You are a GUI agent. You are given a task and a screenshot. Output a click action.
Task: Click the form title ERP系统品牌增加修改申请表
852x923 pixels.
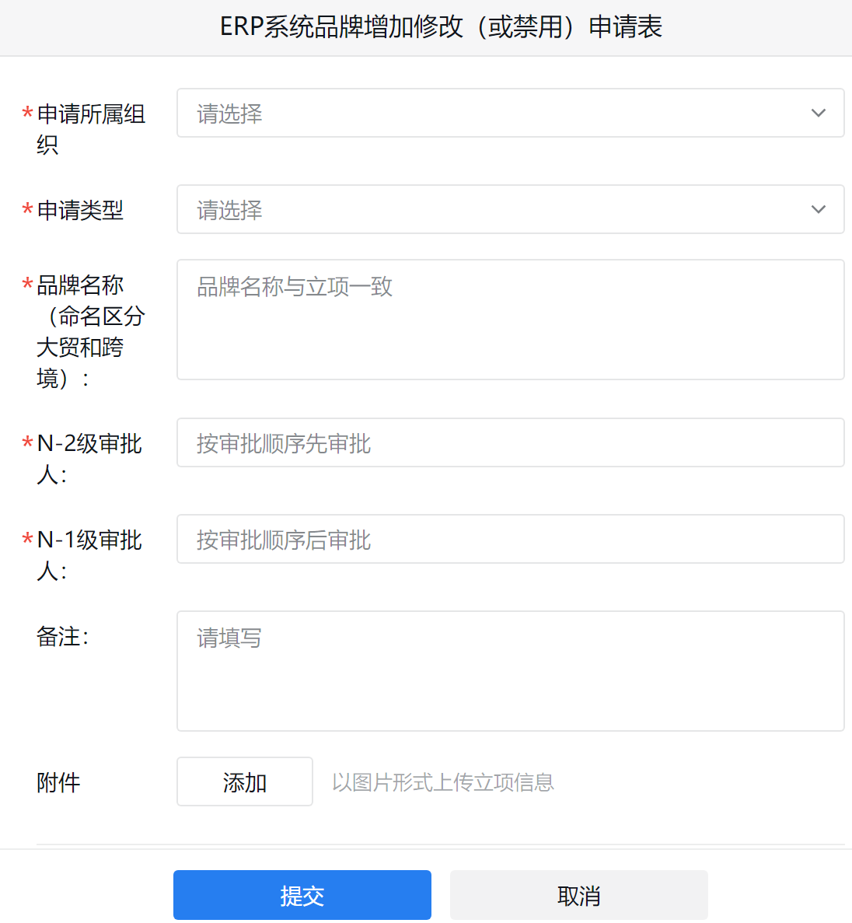[442, 27]
